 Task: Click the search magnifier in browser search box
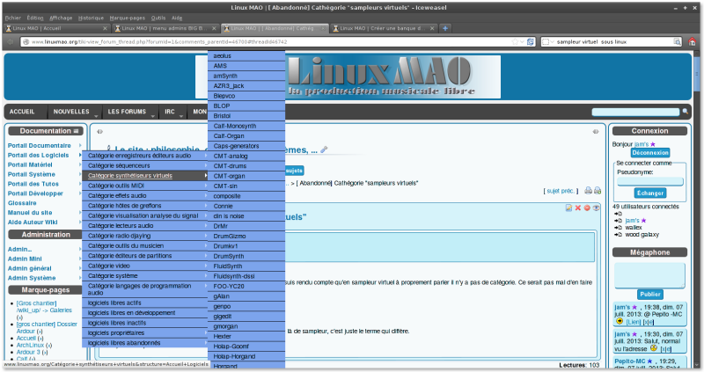tap(677, 41)
